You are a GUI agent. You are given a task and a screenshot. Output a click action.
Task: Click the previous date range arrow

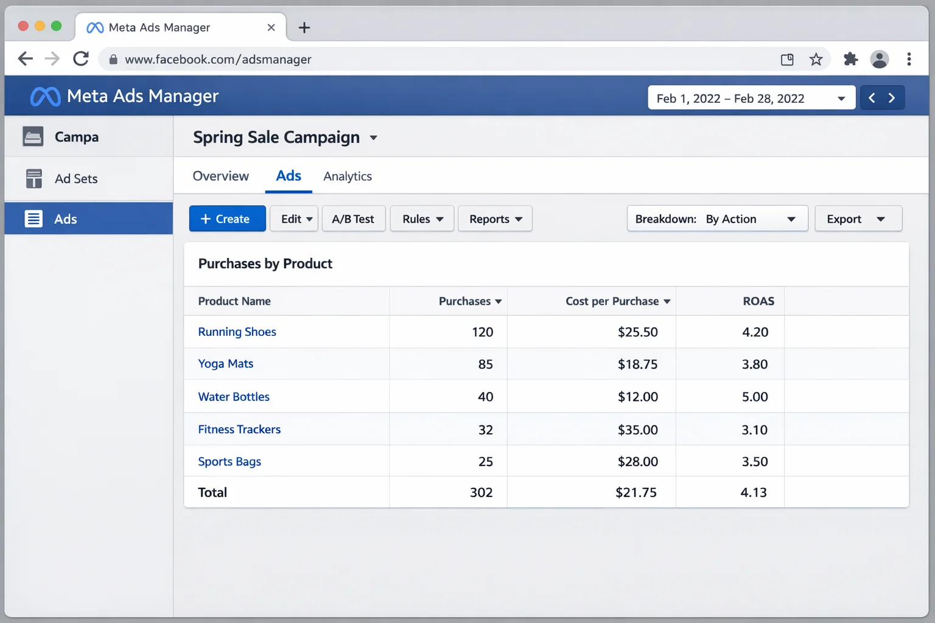pyautogui.click(x=872, y=97)
